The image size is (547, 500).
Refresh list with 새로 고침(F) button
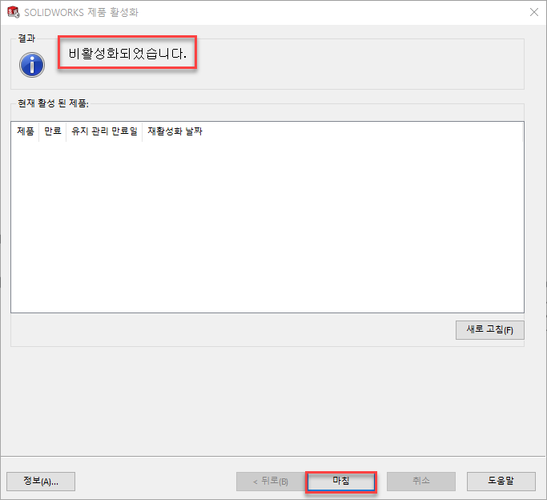(490, 330)
